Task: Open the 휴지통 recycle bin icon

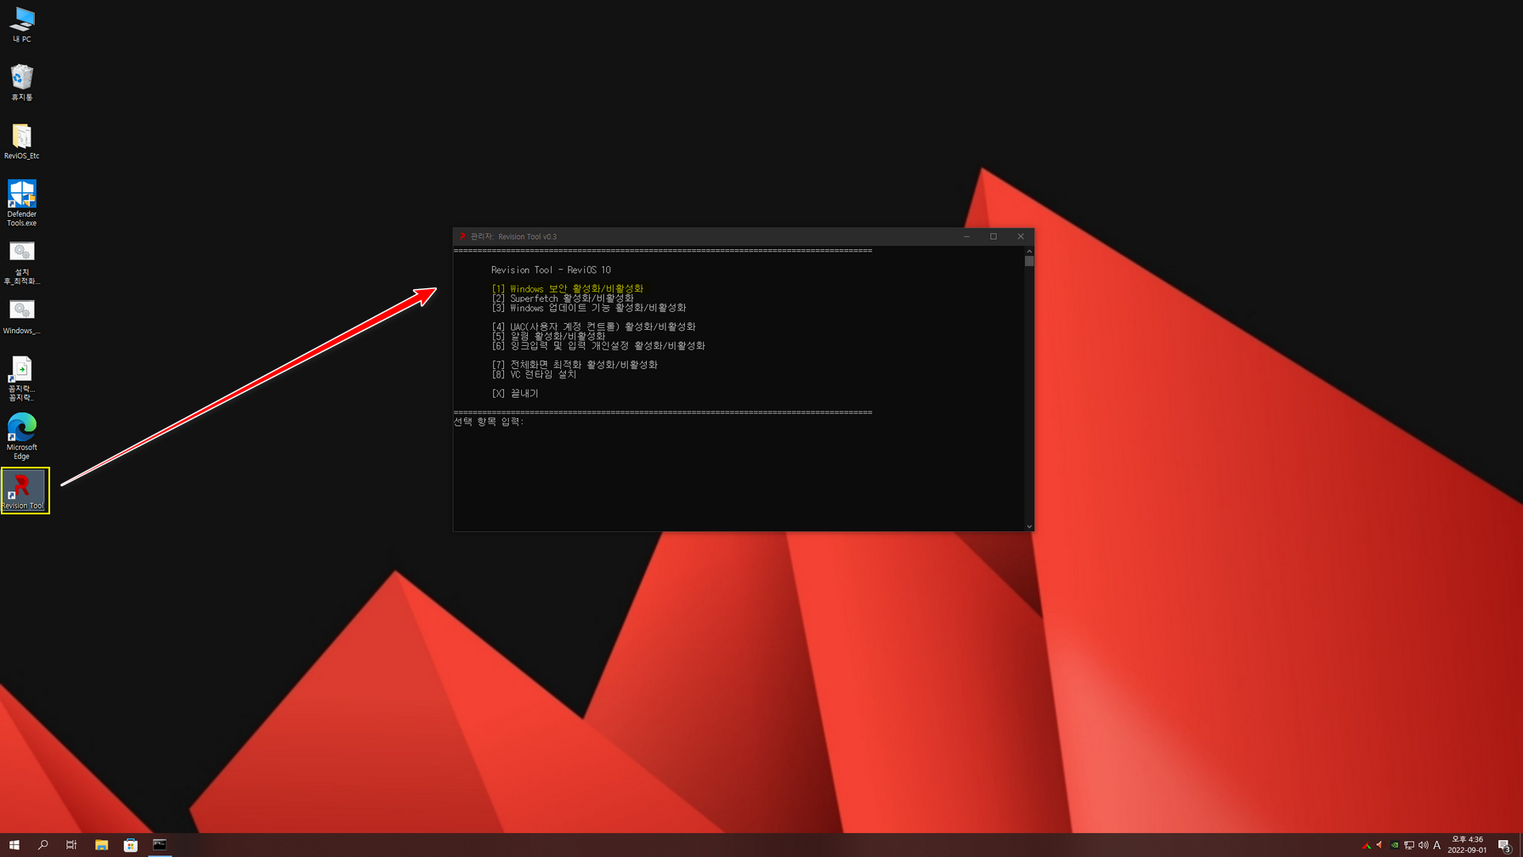Action: (22, 82)
